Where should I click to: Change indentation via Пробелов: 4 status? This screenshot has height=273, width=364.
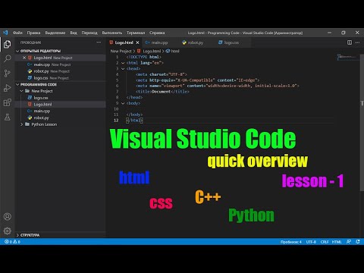pos(290,242)
